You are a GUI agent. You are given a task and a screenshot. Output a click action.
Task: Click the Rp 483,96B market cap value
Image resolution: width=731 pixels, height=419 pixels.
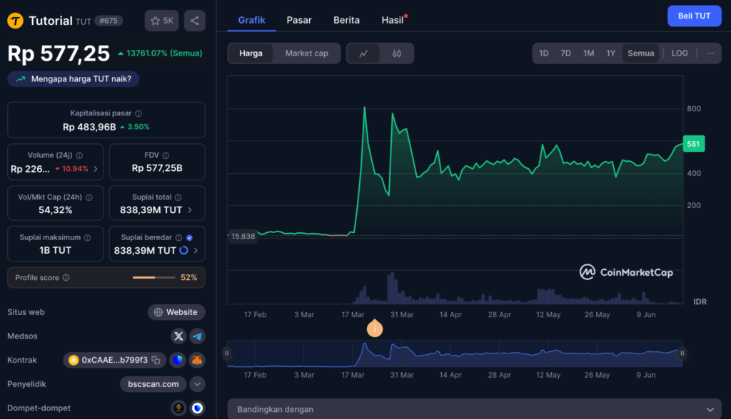[x=89, y=127]
